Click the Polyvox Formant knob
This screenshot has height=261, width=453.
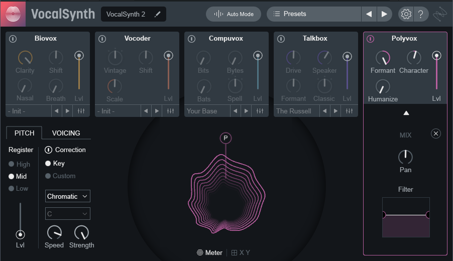point(383,58)
